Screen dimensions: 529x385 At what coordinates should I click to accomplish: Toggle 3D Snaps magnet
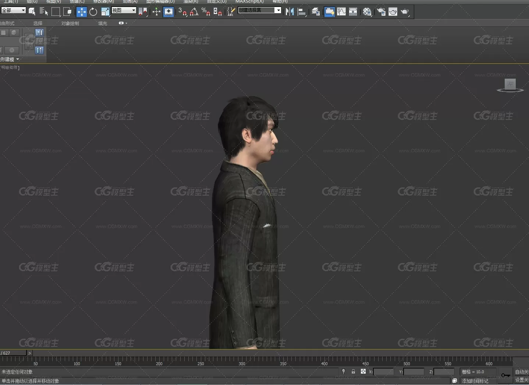(182, 12)
